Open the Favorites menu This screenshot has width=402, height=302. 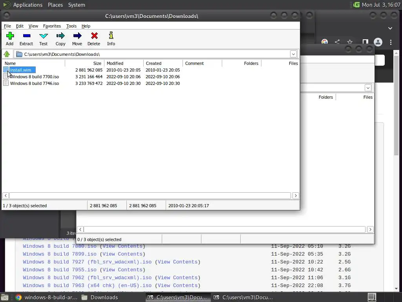click(x=52, y=26)
